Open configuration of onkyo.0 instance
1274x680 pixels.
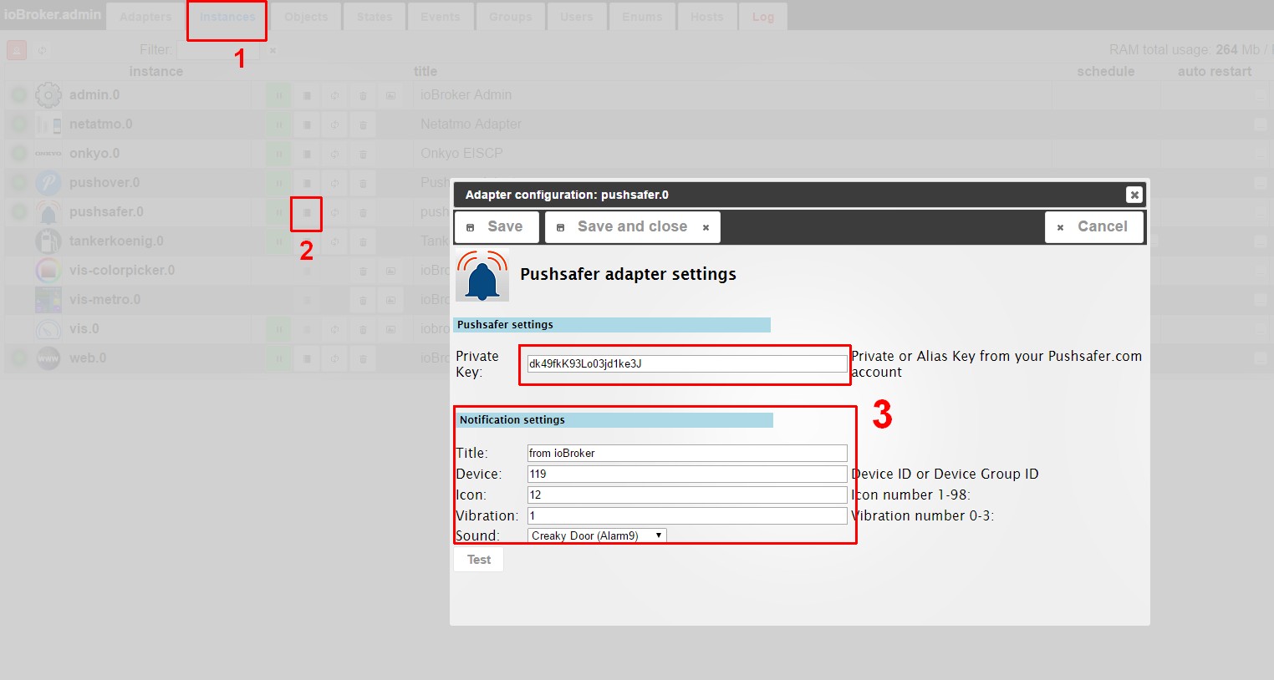pyautogui.click(x=307, y=155)
